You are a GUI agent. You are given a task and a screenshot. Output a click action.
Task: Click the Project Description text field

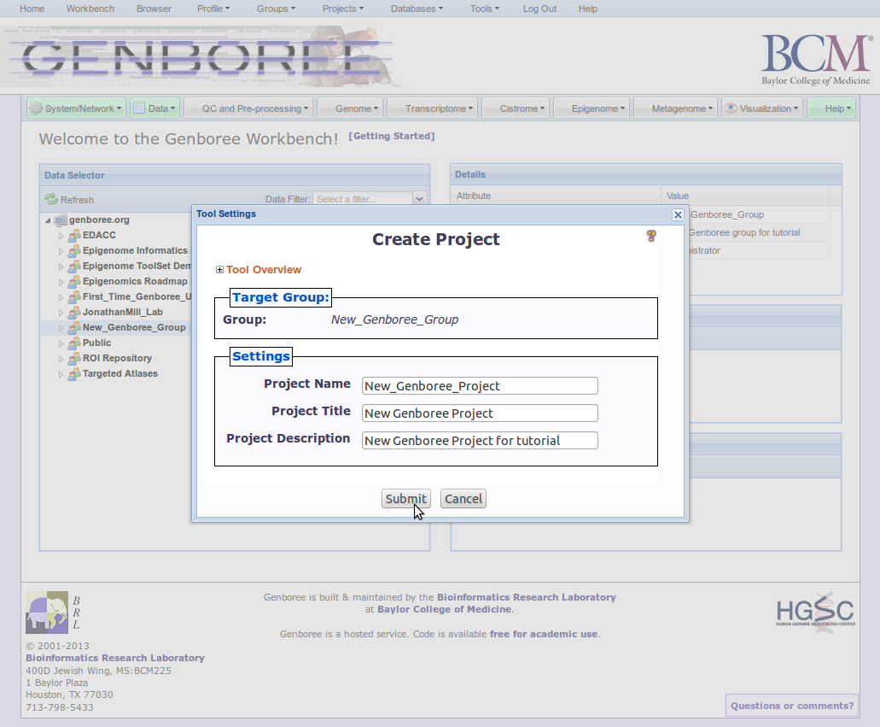(480, 441)
